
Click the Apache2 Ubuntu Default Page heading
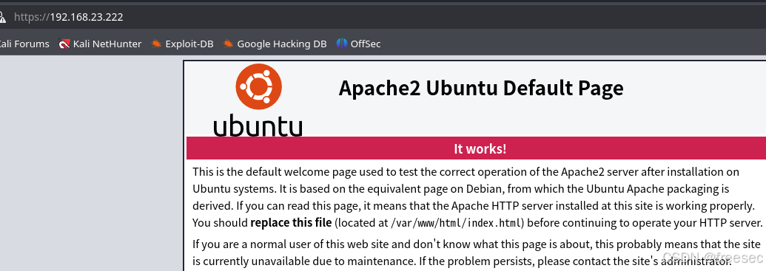[481, 88]
